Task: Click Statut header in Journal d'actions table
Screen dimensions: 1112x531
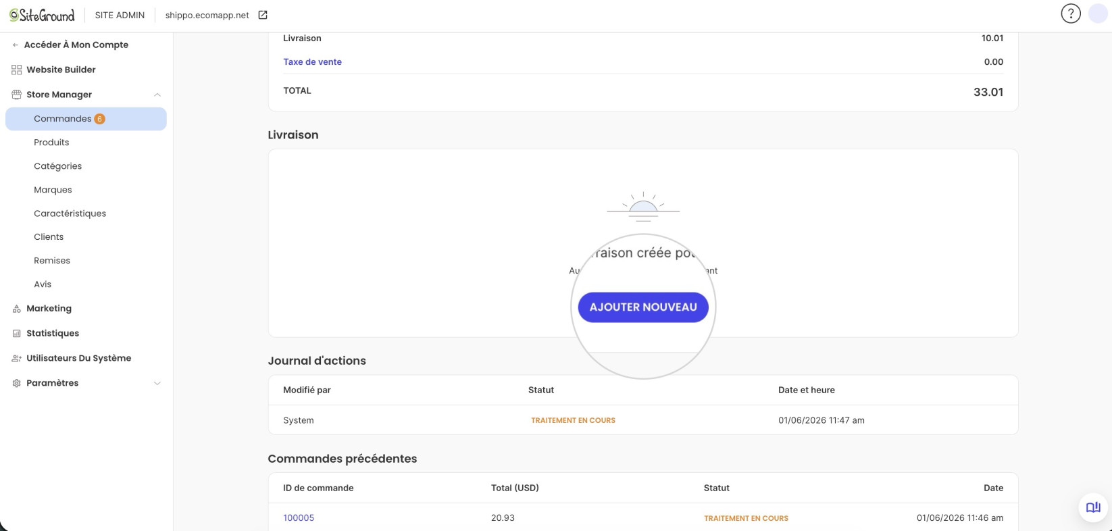Action: pyautogui.click(x=541, y=390)
